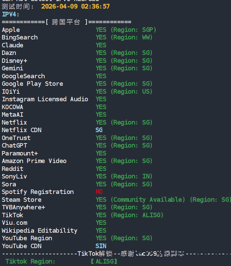Click the blue SIN YouTube CDN value
231x266 pixels.
101,246
